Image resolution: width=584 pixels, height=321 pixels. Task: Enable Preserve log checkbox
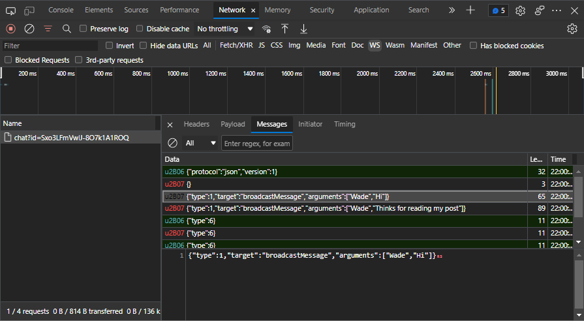83,28
